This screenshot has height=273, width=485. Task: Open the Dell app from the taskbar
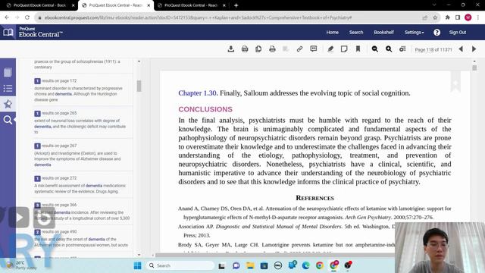point(278,265)
